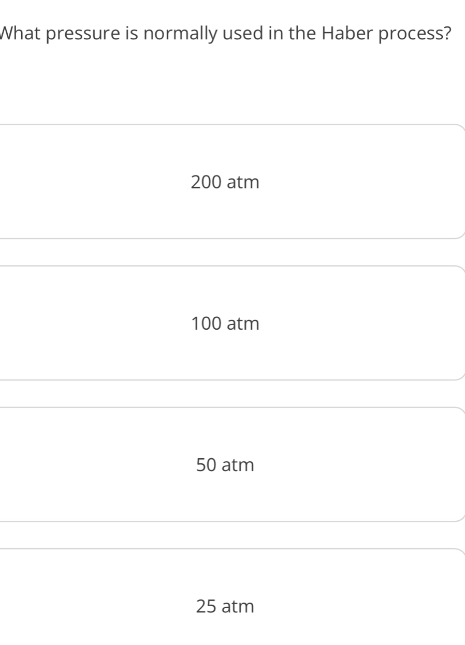Pick the 50 atm answer option
Viewport: 465px width, 645px height.
click(232, 464)
